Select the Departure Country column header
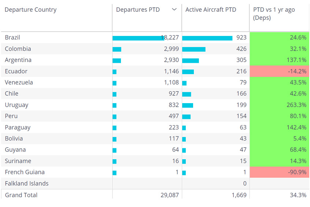The image size is (310, 207). (x=30, y=10)
